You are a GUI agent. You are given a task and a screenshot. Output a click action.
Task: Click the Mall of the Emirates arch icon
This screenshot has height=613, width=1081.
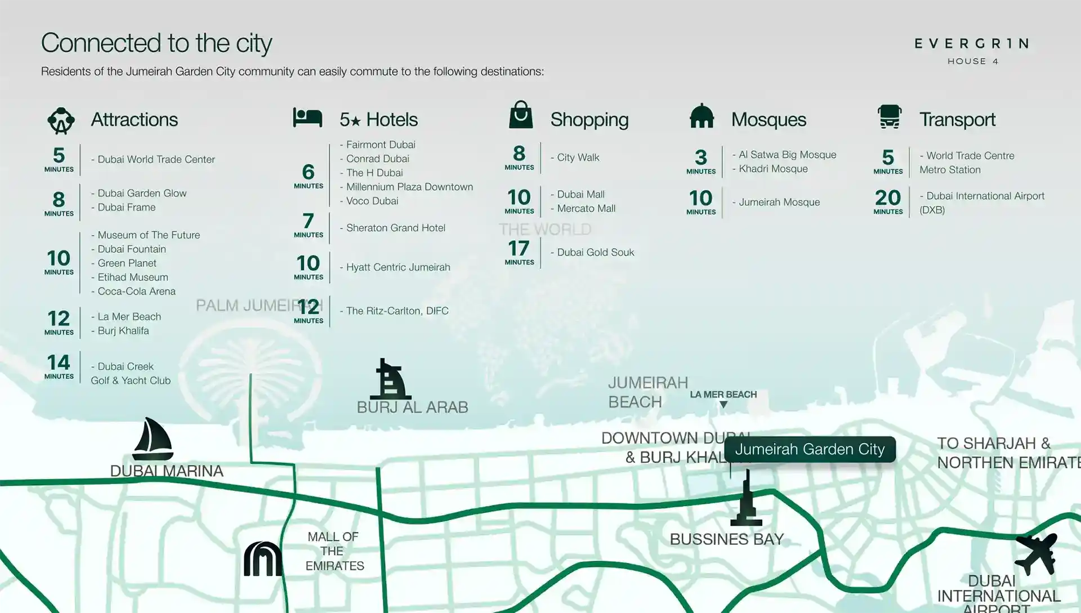[263, 559]
